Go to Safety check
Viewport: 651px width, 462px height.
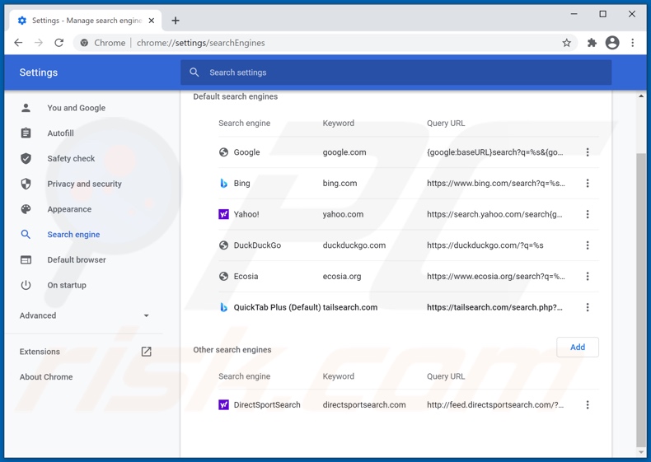click(71, 159)
